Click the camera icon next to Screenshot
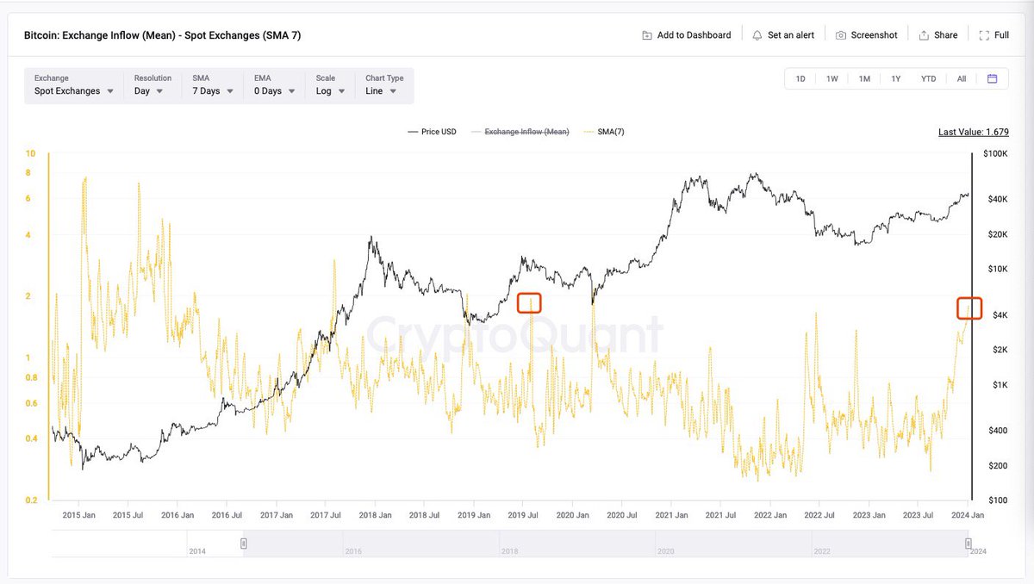 [x=841, y=35]
